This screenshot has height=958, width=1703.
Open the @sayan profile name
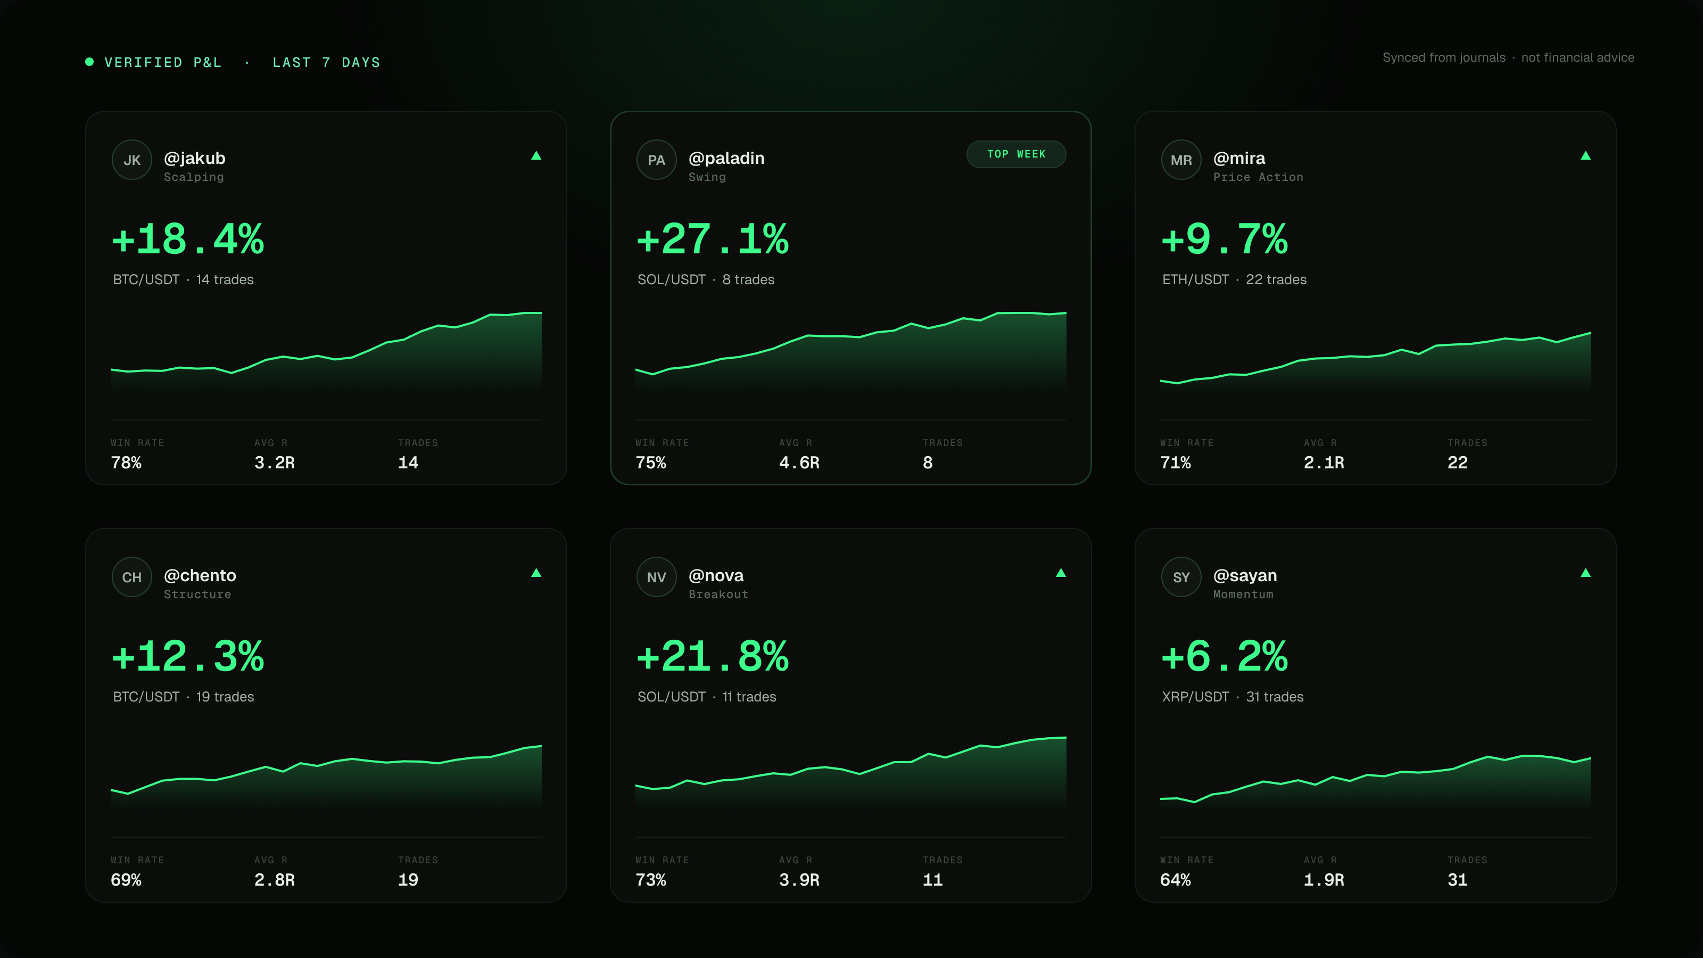pyautogui.click(x=1245, y=575)
